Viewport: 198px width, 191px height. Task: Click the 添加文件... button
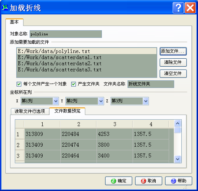tap(173, 51)
